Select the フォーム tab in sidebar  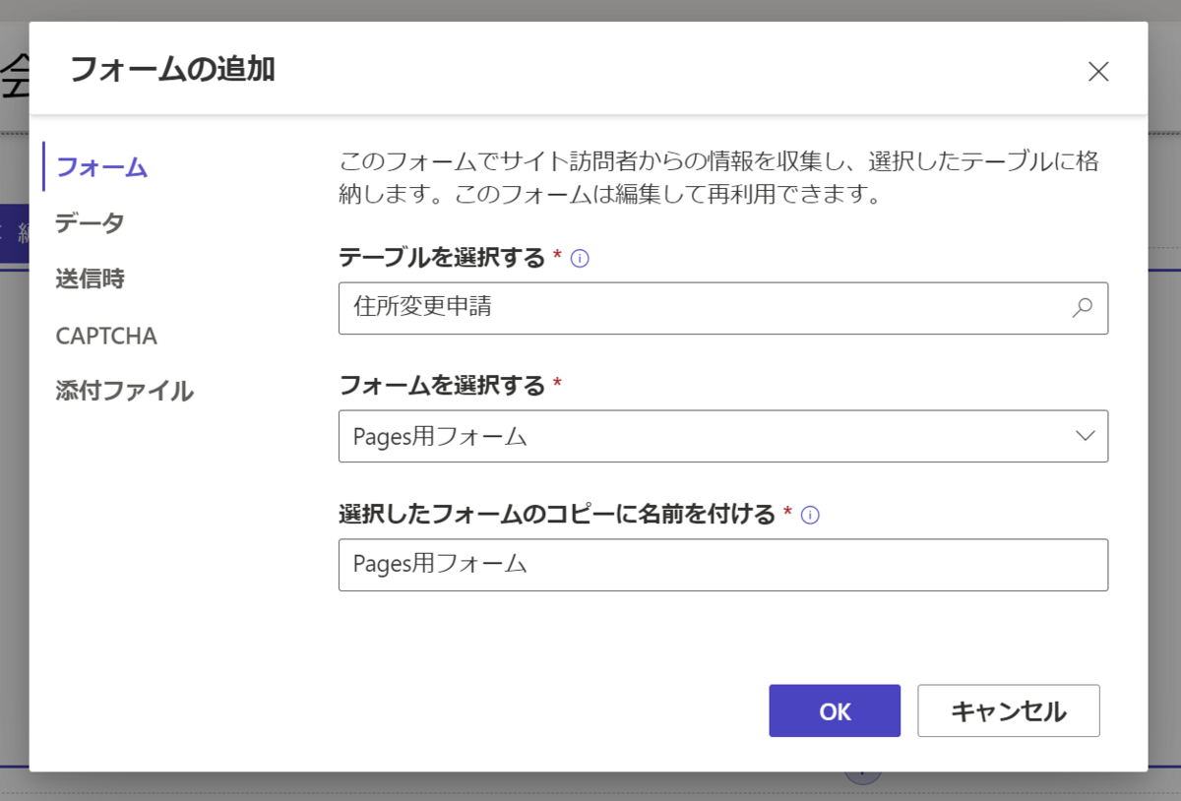[101, 167]
